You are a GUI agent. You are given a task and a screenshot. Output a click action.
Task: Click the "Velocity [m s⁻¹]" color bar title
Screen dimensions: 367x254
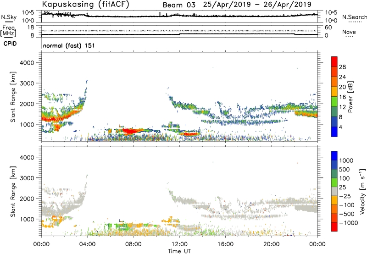tap(363, 191)
